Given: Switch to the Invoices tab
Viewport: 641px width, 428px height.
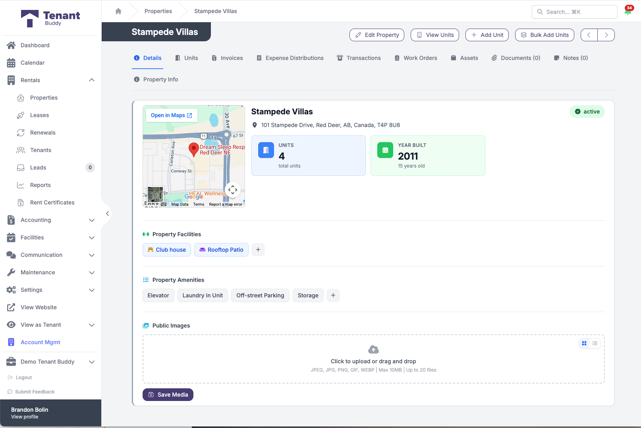Looking at the screenshot, I should [x=227, y=58].
